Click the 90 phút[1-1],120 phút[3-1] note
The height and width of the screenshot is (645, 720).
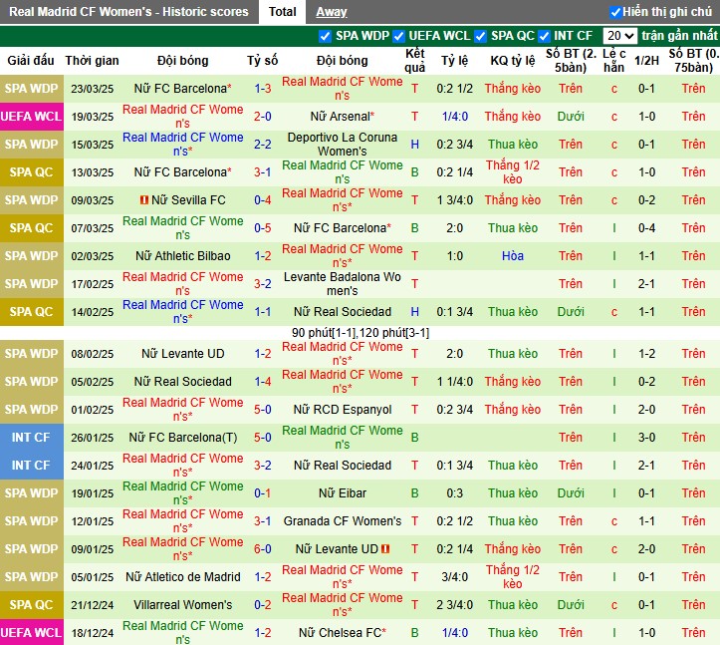pos(360,333)
